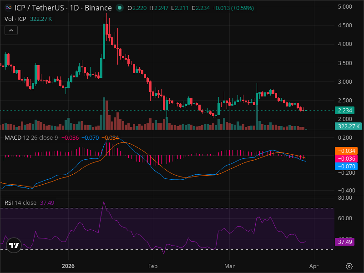Click the volume label 322.27 K on axis
The width and height of the screenshot is (364, 273).
tap(348, 126)
